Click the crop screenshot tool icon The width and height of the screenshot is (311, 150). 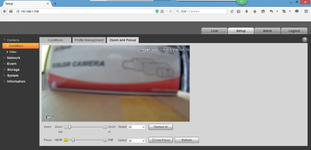point(284,11)
